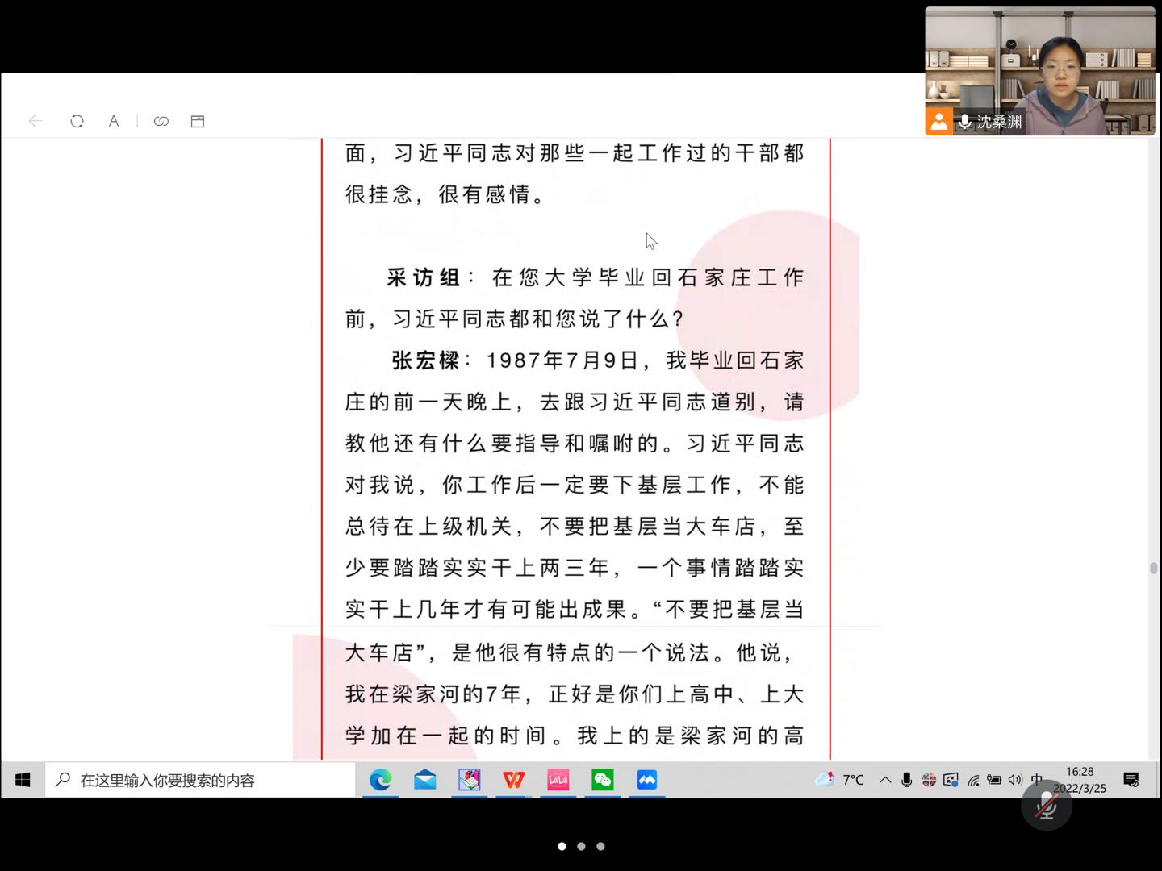Screen dimensions: 1162x871
Task: Launch Microsoft Edge from the taskbar
Action: [381, 780]
